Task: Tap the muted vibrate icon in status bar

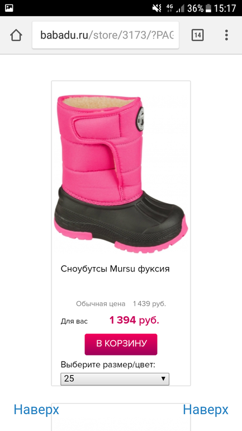Action: click(157, 8)
